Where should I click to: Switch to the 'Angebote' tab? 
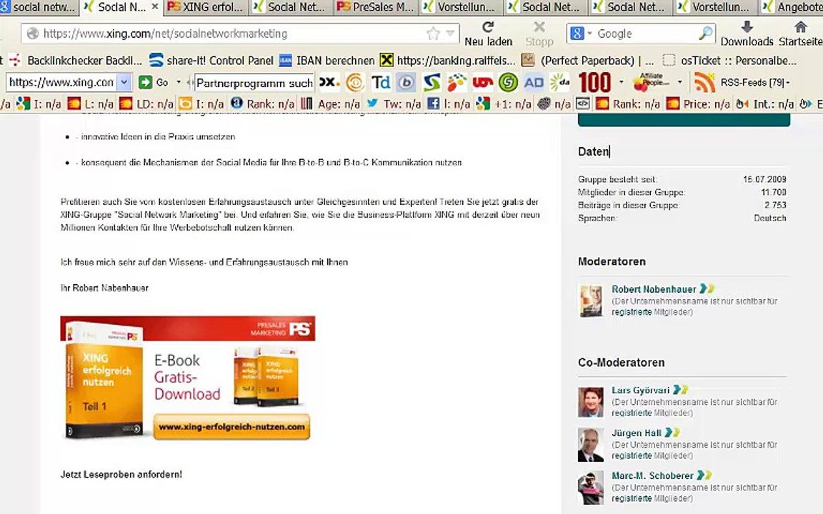[x=792, y=7]
